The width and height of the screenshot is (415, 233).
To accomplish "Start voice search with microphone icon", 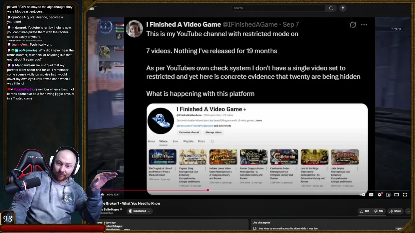I will (x=343, y=8).
